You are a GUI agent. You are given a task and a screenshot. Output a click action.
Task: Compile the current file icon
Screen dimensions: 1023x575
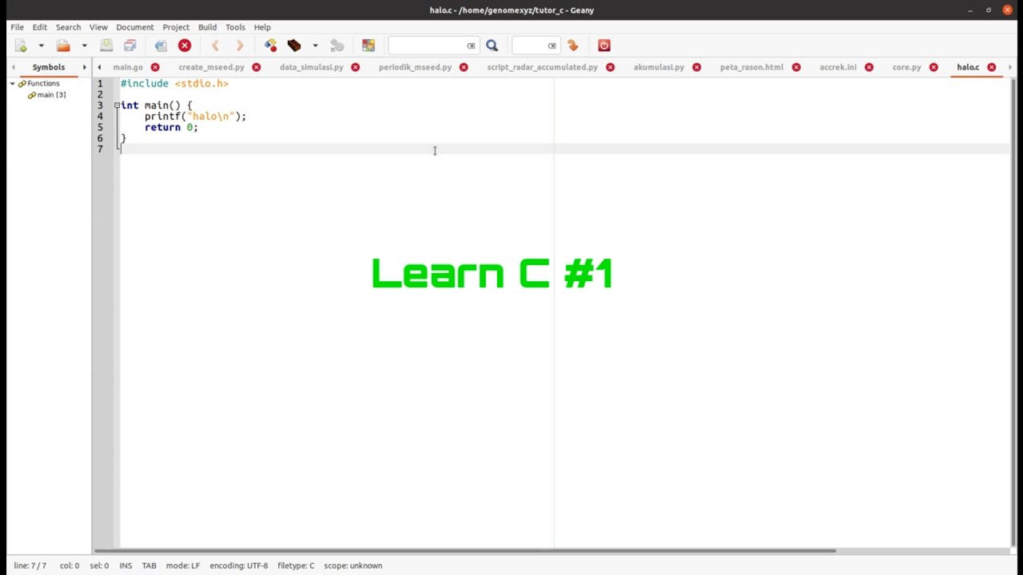point(270,46)
